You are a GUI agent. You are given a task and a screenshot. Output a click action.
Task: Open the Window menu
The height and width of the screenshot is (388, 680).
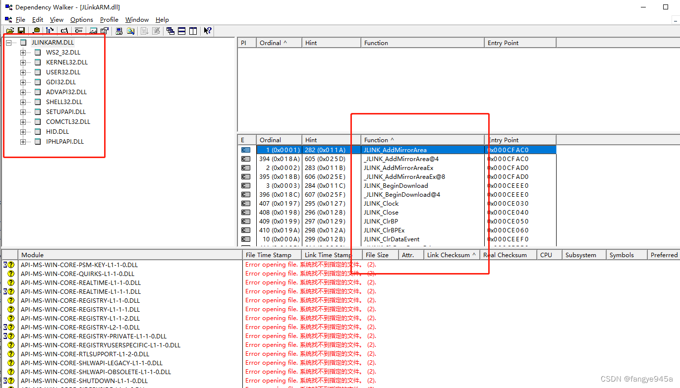coord(137,20)
